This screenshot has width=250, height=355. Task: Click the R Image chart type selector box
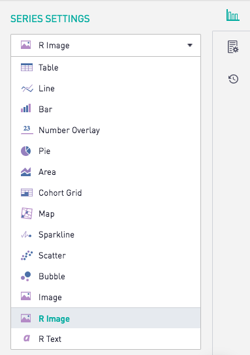(x=106, y=45)
